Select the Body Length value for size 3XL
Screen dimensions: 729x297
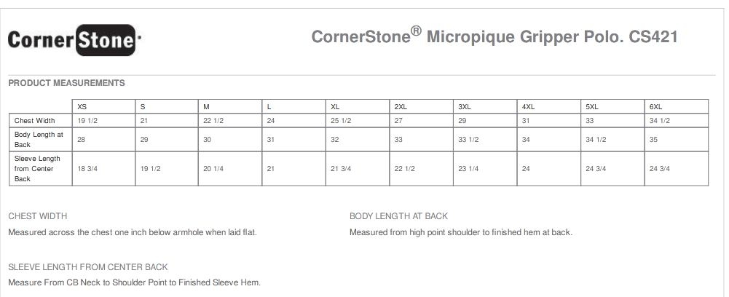pos(468,139)
